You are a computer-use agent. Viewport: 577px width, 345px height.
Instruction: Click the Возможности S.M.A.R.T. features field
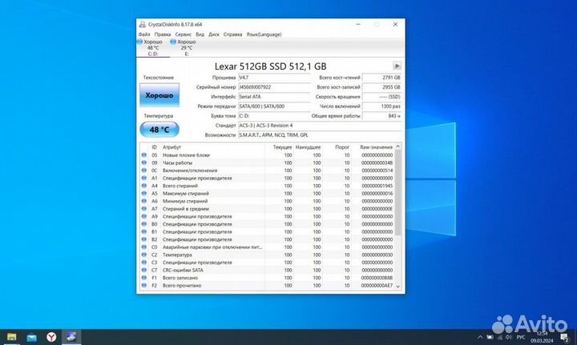point(320,134)
